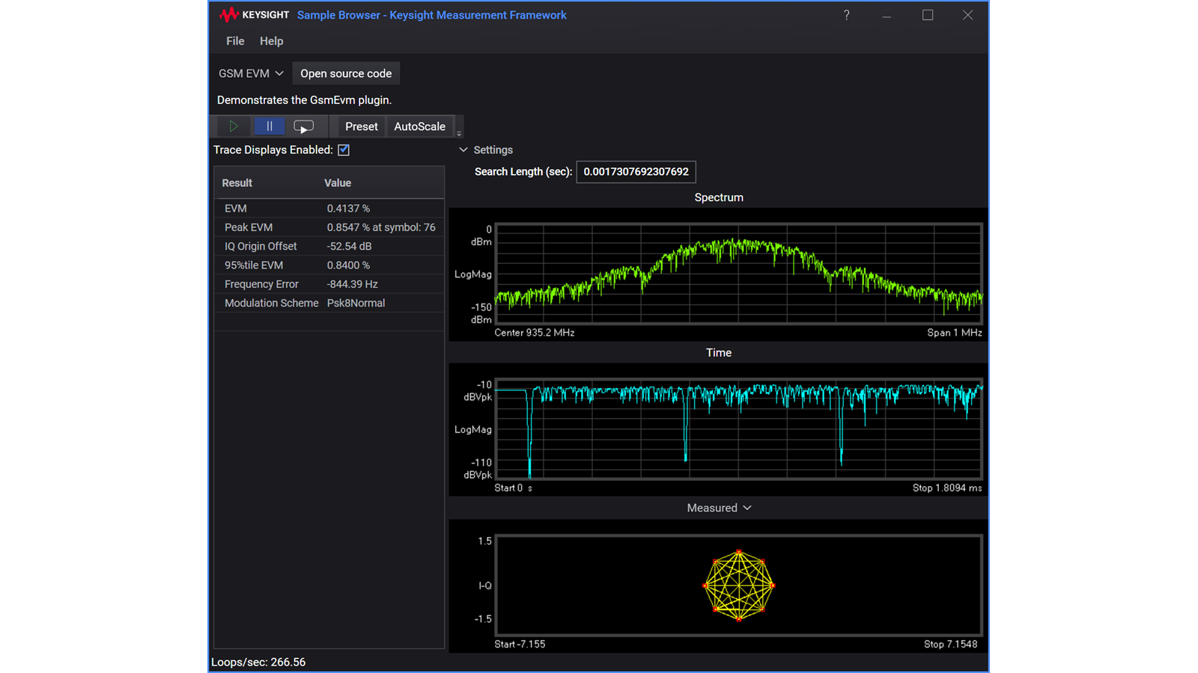Open the Measured trace dropdown
Viewport: 1198px width, 673px height.
click(747, 508)
